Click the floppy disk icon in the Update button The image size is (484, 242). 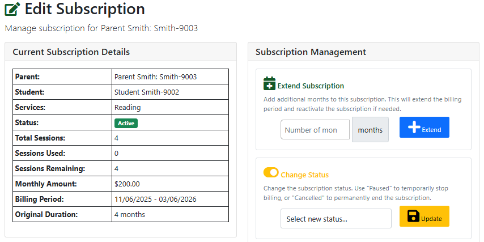[413, 216]
